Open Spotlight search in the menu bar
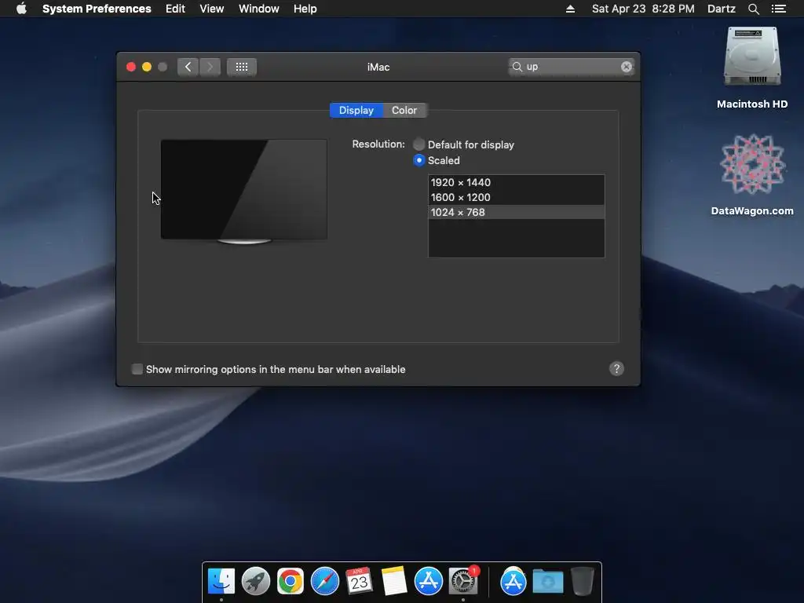The width and height of the screenshot is (804, 603). pos(753,9)
